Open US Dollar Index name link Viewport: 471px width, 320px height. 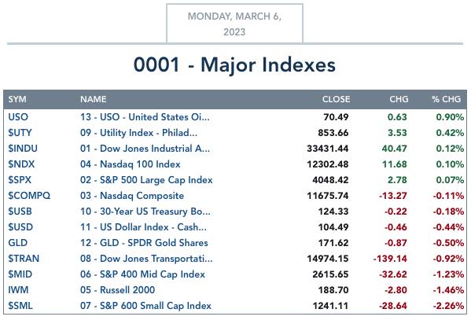(143, 227)
